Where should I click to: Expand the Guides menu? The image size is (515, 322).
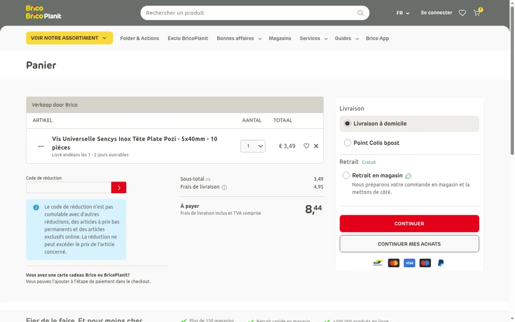coord(347,38)
